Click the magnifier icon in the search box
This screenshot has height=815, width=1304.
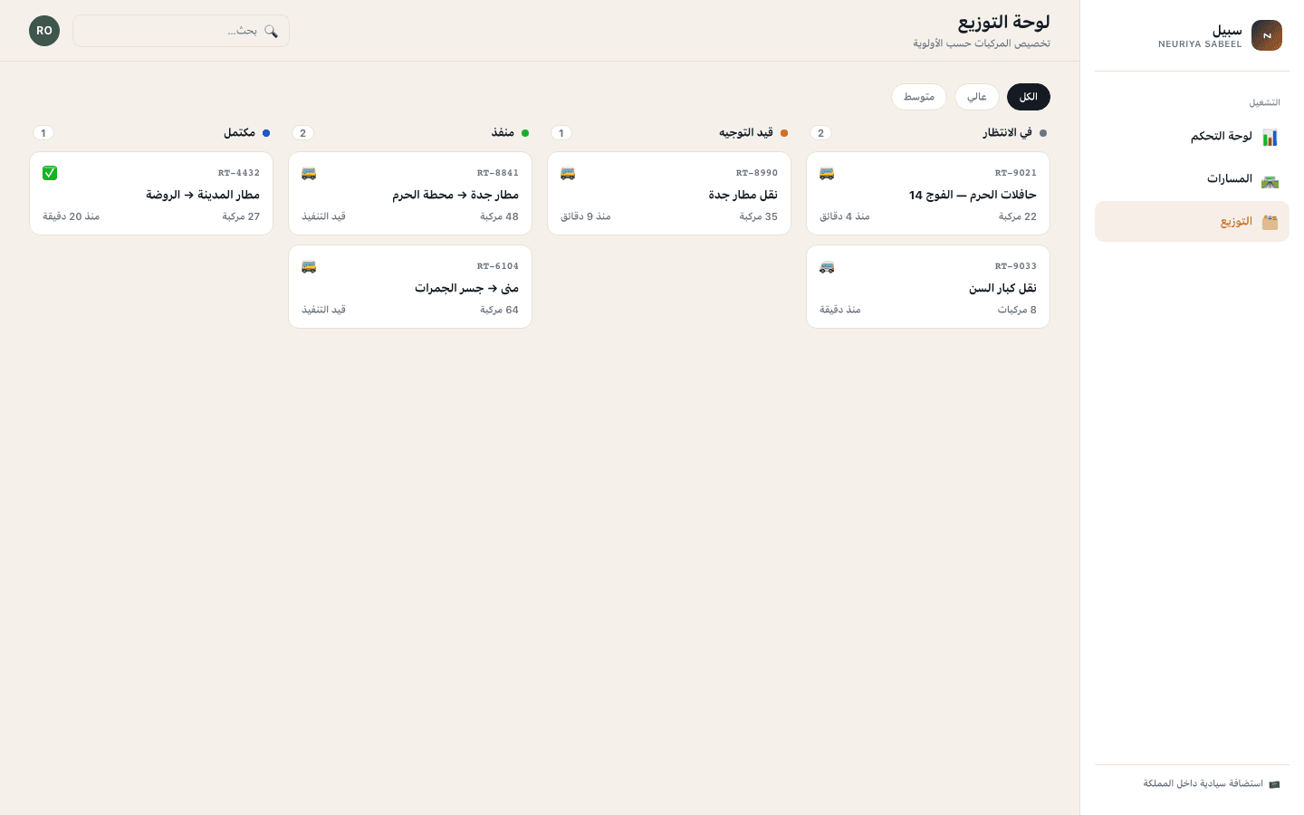point(271,31)
